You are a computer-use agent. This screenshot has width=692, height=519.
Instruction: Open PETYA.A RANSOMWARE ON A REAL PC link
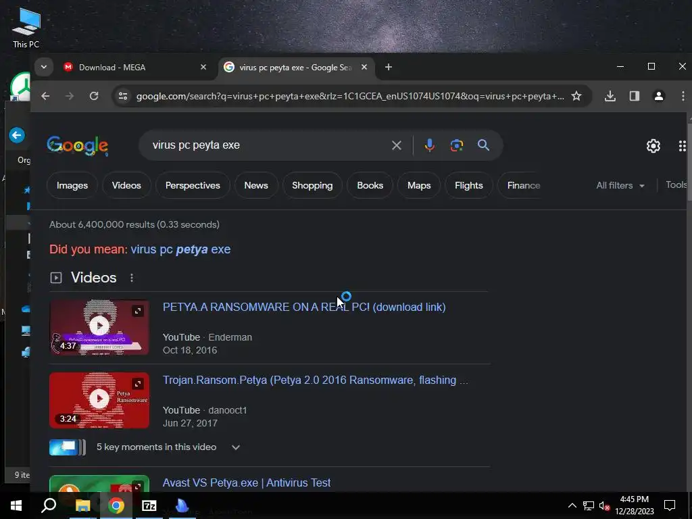[x=304, y=307]
